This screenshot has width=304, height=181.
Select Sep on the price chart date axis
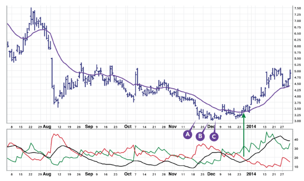[x=89, y=126]
